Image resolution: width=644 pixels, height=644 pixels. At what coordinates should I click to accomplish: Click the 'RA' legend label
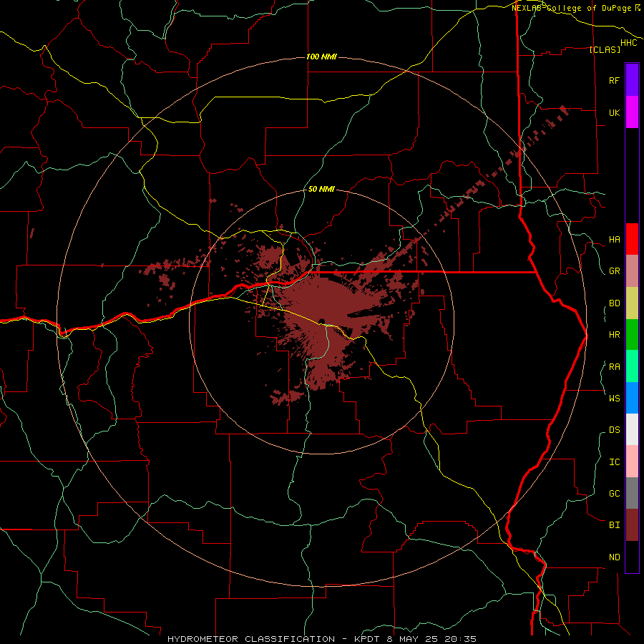(614, 367)
